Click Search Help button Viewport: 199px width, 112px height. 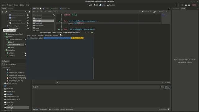pos(159,12)
